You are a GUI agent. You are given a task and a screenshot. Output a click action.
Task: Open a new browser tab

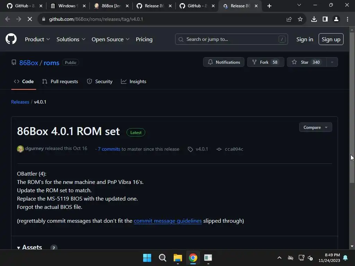coord(269,6)
